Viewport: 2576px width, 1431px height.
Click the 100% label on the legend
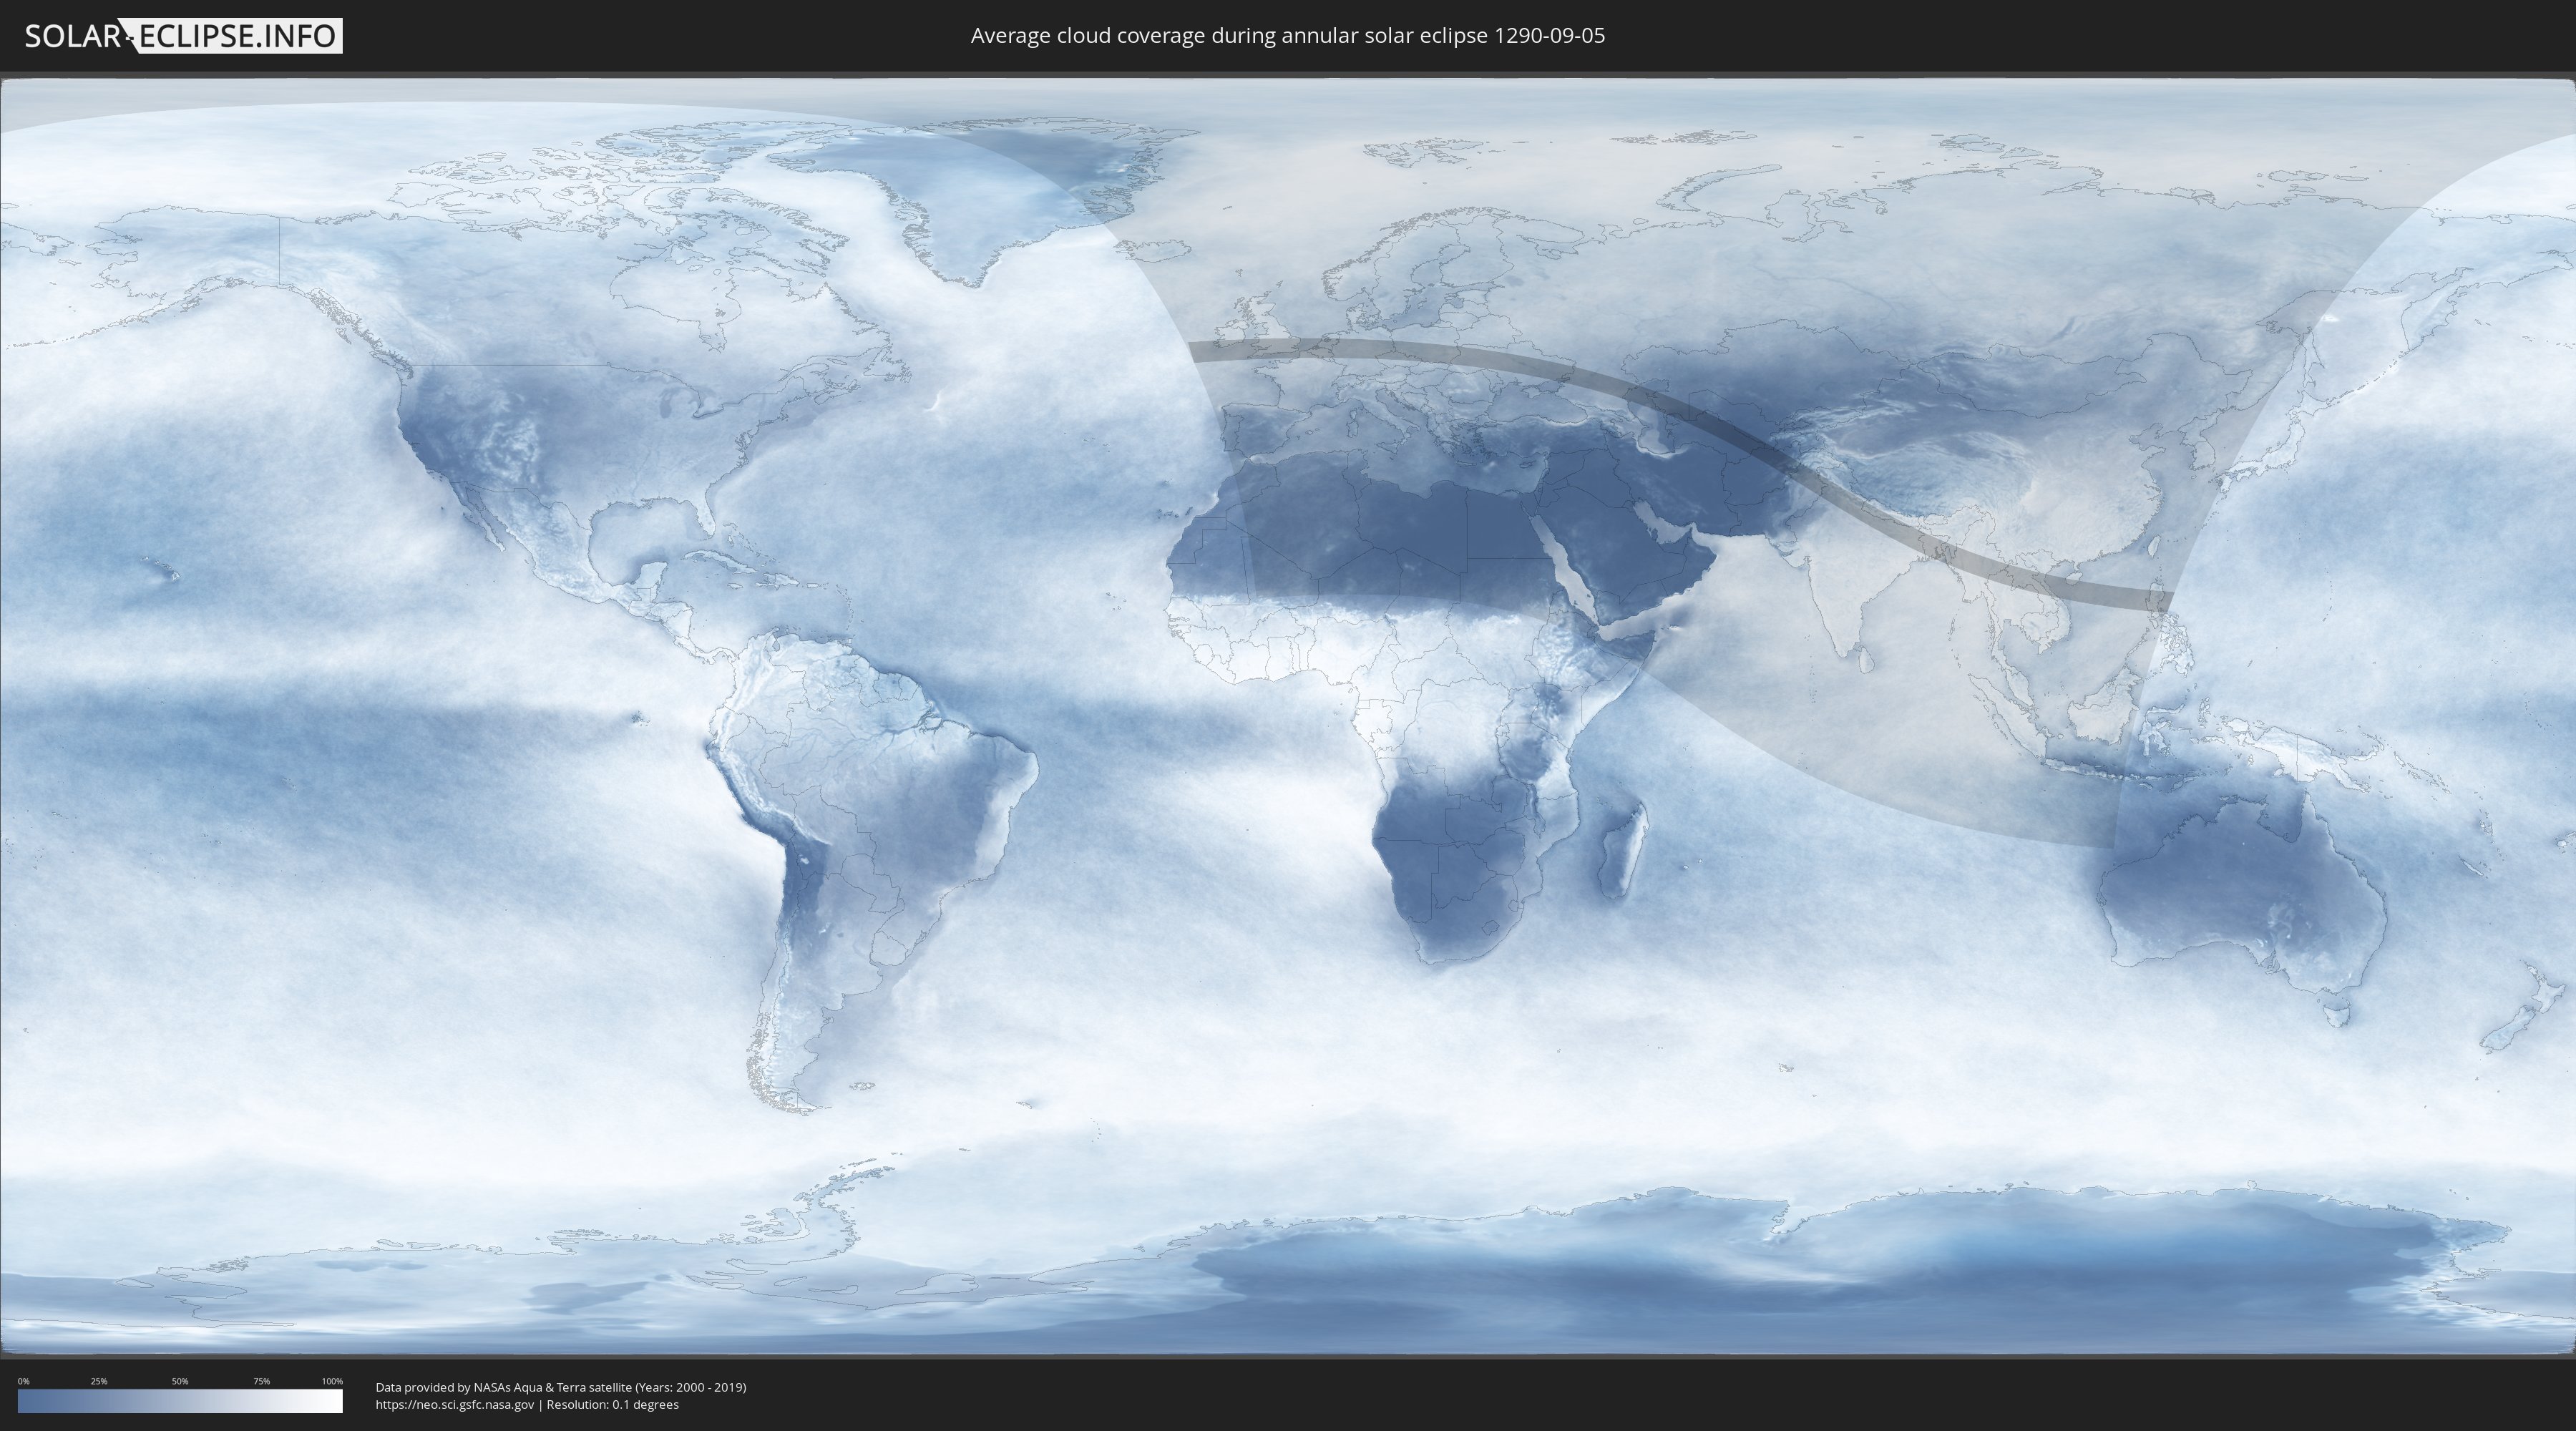click(332, 1381)
